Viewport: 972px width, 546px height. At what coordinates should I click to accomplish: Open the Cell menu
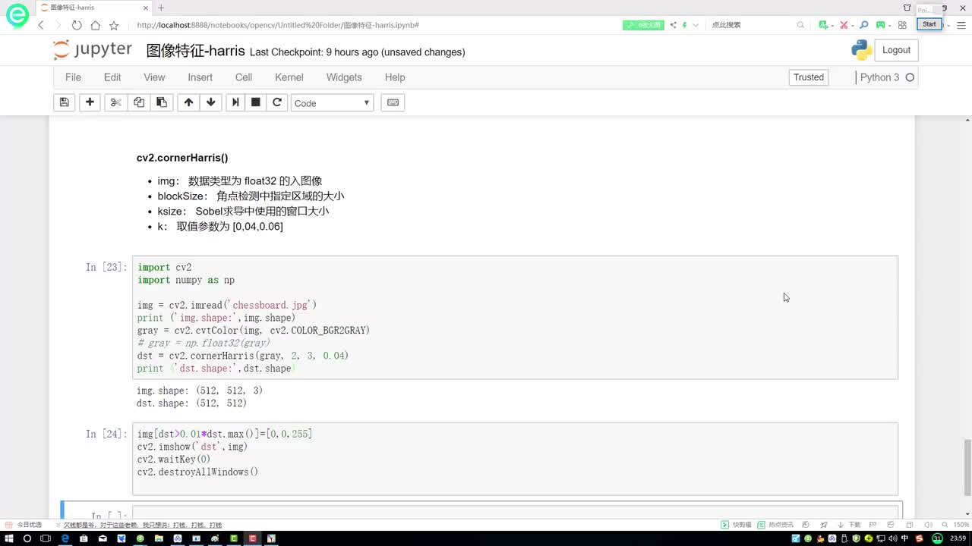point(244,77)
